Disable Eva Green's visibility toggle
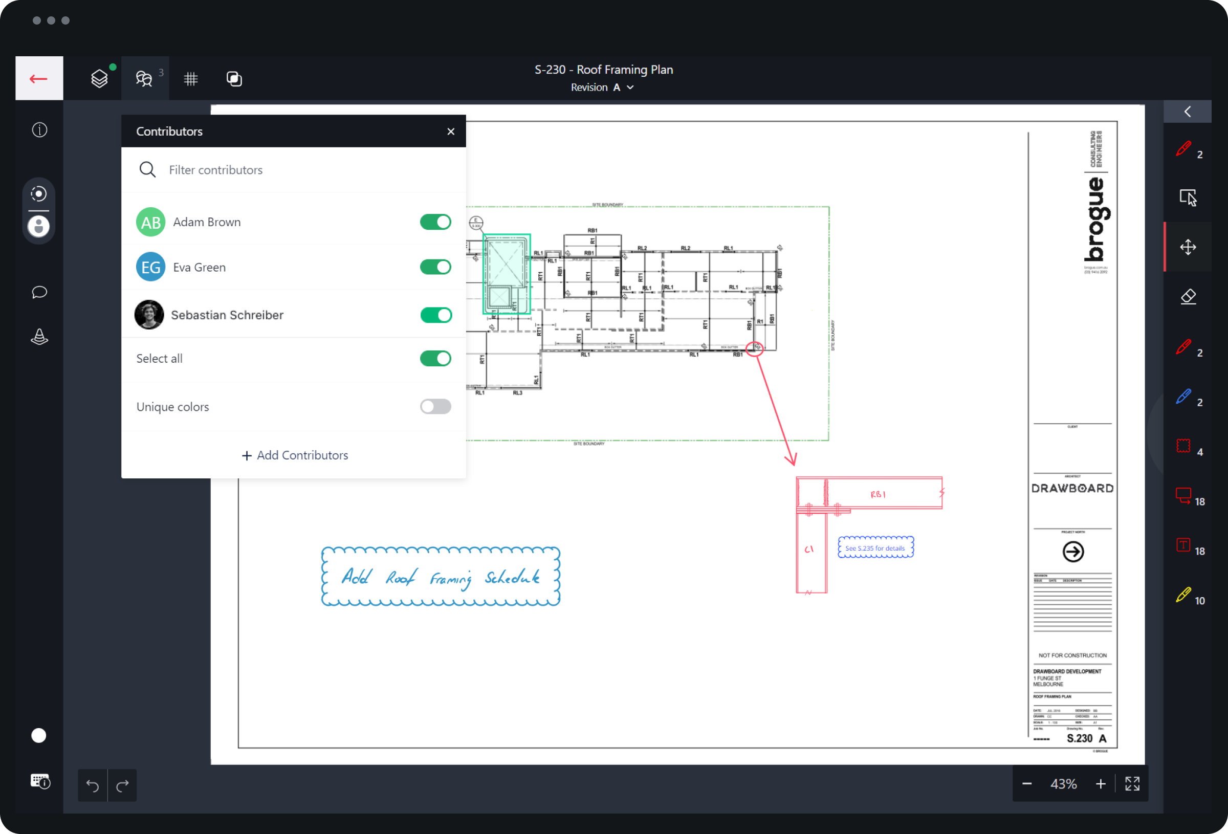The image size is (1228, 834). tap(435, 267)
